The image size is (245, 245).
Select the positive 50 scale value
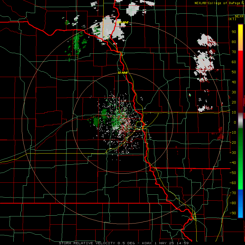point(234,72)
